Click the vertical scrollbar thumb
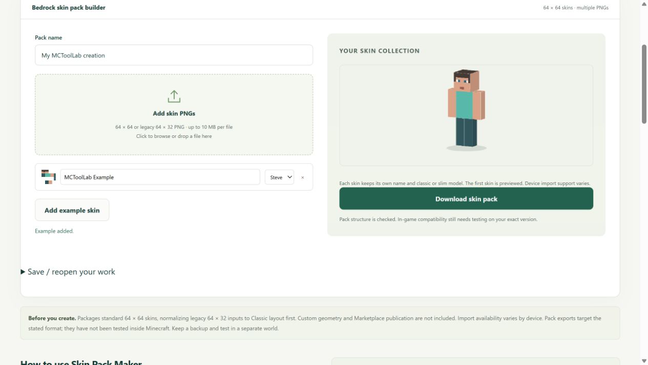Image resolution: width=648 pixels, height=365 pixels. [644, 84]
